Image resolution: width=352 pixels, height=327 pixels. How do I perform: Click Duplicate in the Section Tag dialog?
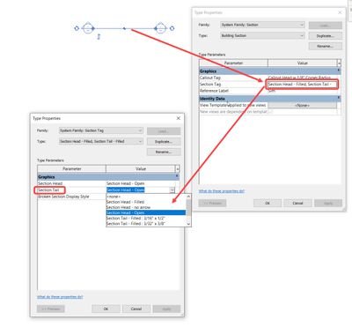coord(164,142)
